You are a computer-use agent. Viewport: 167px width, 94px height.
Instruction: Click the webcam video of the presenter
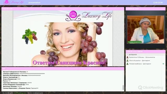[x=146, y=30]
